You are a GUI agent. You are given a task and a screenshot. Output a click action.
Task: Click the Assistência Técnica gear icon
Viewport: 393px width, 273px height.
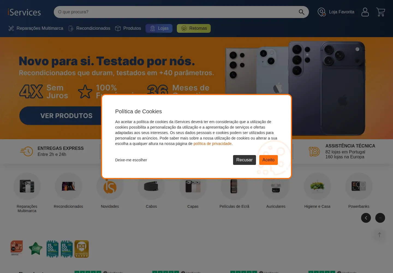(314, 151)
